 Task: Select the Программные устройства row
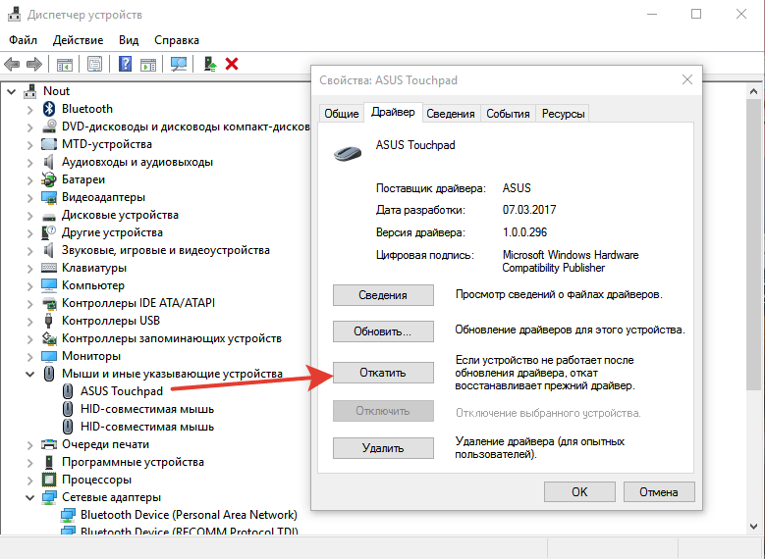tap(133, 462)
